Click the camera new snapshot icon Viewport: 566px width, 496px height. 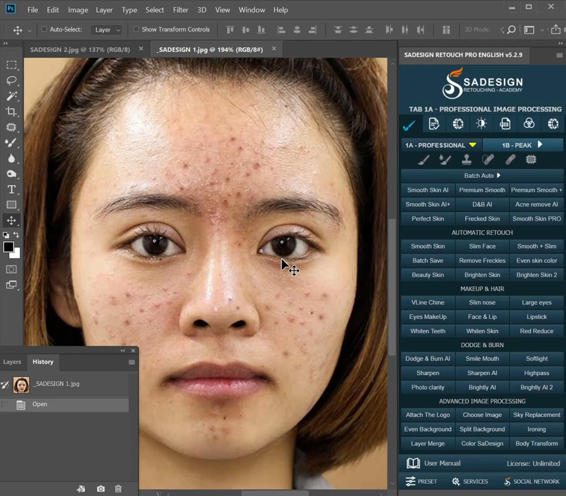[x=101, y=488]
